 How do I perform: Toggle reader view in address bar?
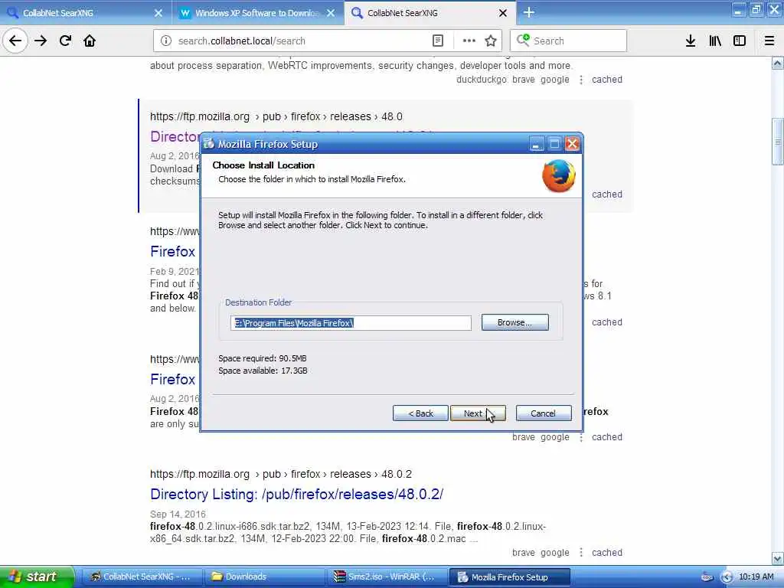(x=437, y=41)
